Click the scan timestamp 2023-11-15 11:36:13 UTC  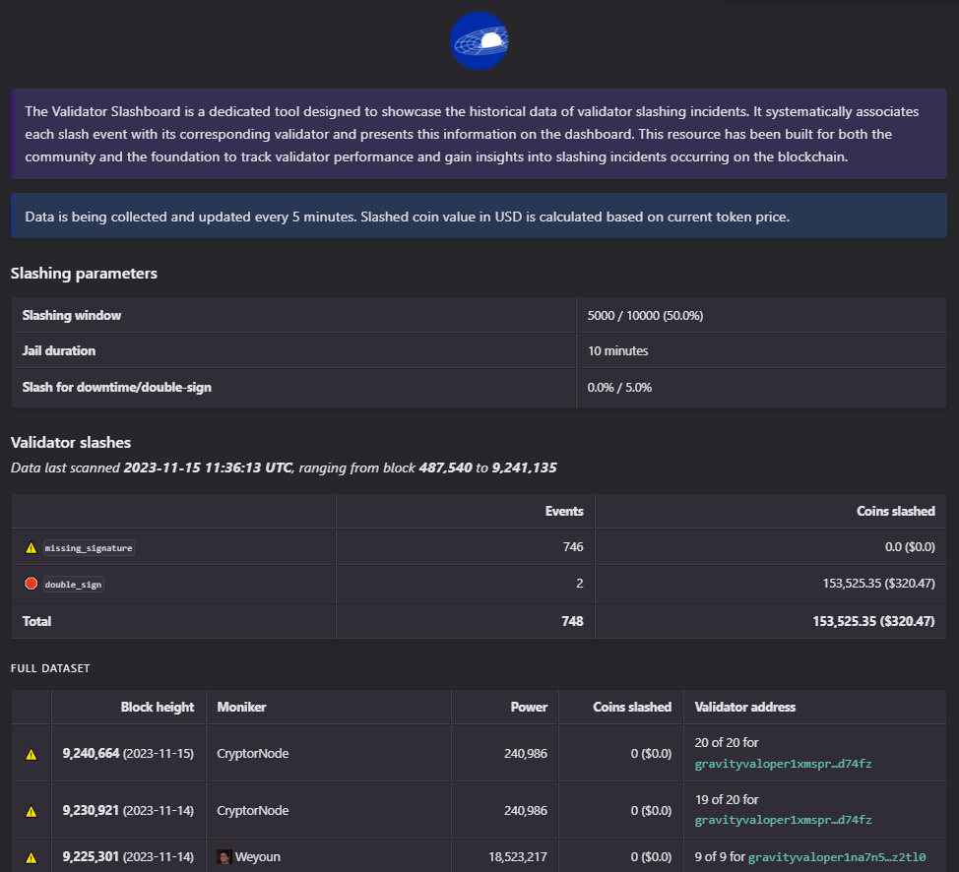(x=208, y=467)
